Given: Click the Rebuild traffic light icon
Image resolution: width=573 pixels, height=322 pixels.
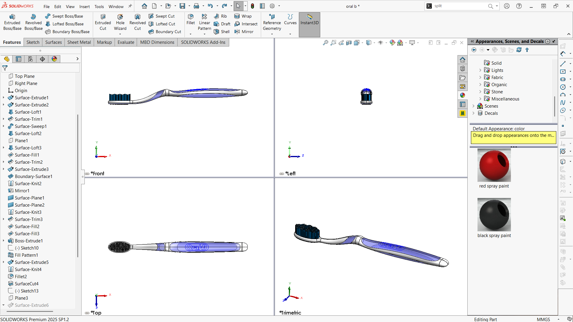Looking at the screenshot, I should point(252,6).
